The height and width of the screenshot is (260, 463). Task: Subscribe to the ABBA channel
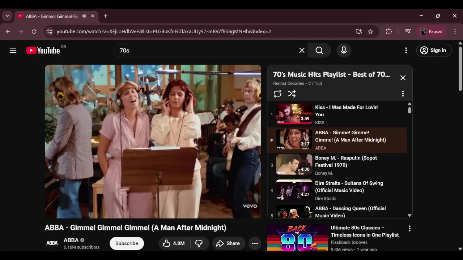click(127, 243)
